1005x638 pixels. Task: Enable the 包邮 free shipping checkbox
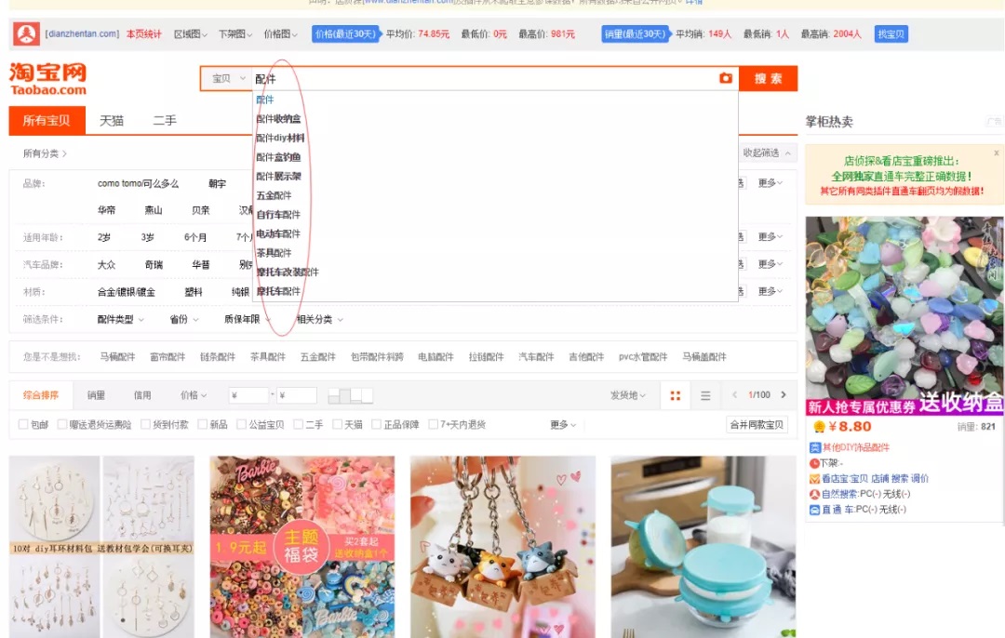pos(24,425)
